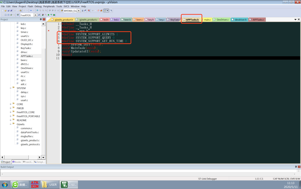
Task: Download code to flash icon
Action: click(x=18, y=15)
